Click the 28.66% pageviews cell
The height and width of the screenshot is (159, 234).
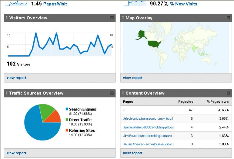click(x=223, y=110)
